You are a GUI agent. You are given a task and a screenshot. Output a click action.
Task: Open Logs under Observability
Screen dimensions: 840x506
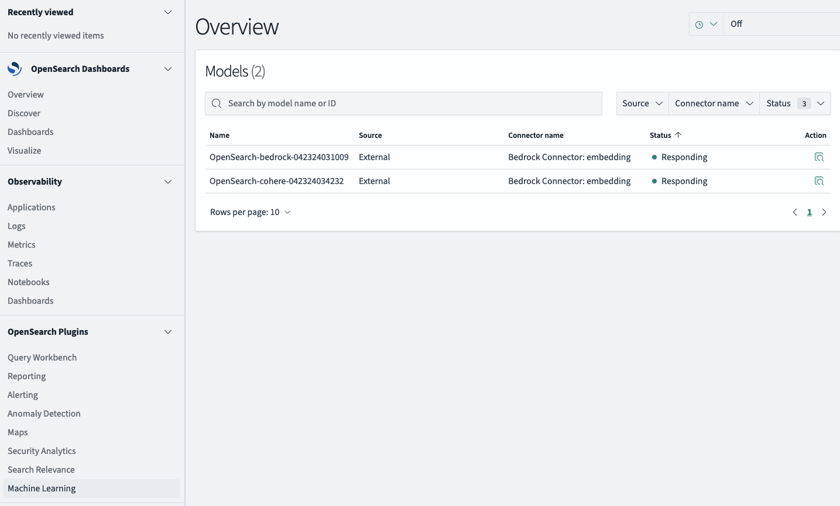tap(16, 226)
